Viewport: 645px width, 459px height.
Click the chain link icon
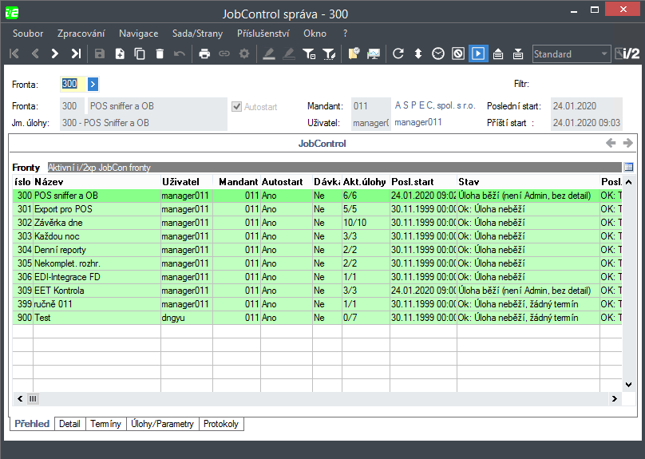[x=224, y=53]
